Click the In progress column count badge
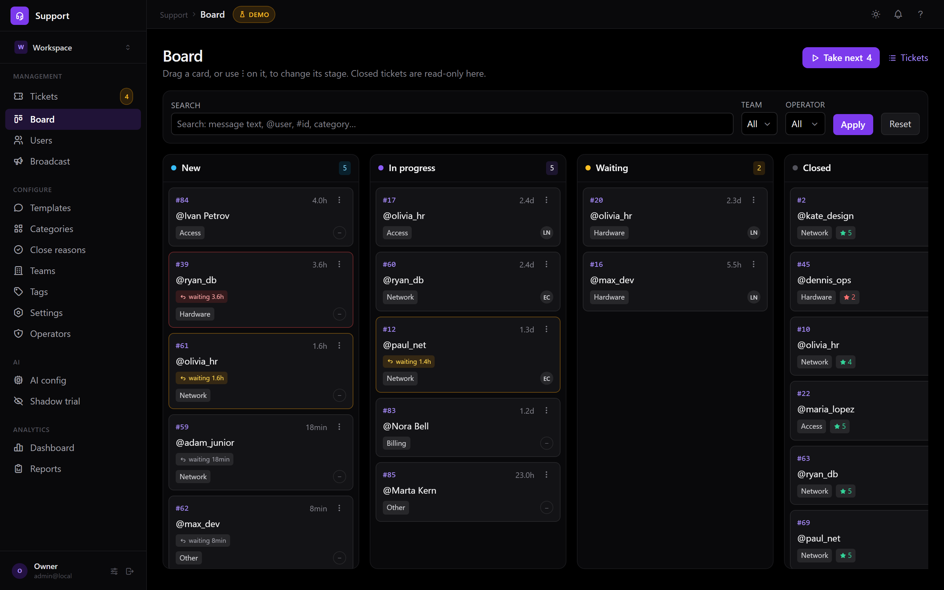This screenshot has height=590, width=944. (552, 168)
